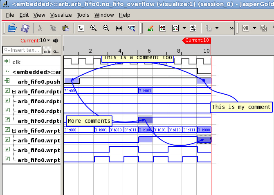Click the 4 tick on the time ruler

pyautogui.click(x=120, y=51)
